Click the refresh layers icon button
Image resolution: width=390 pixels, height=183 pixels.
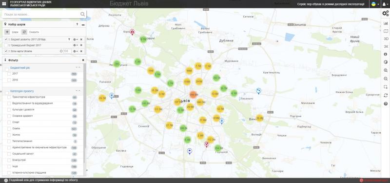point(24,32)
